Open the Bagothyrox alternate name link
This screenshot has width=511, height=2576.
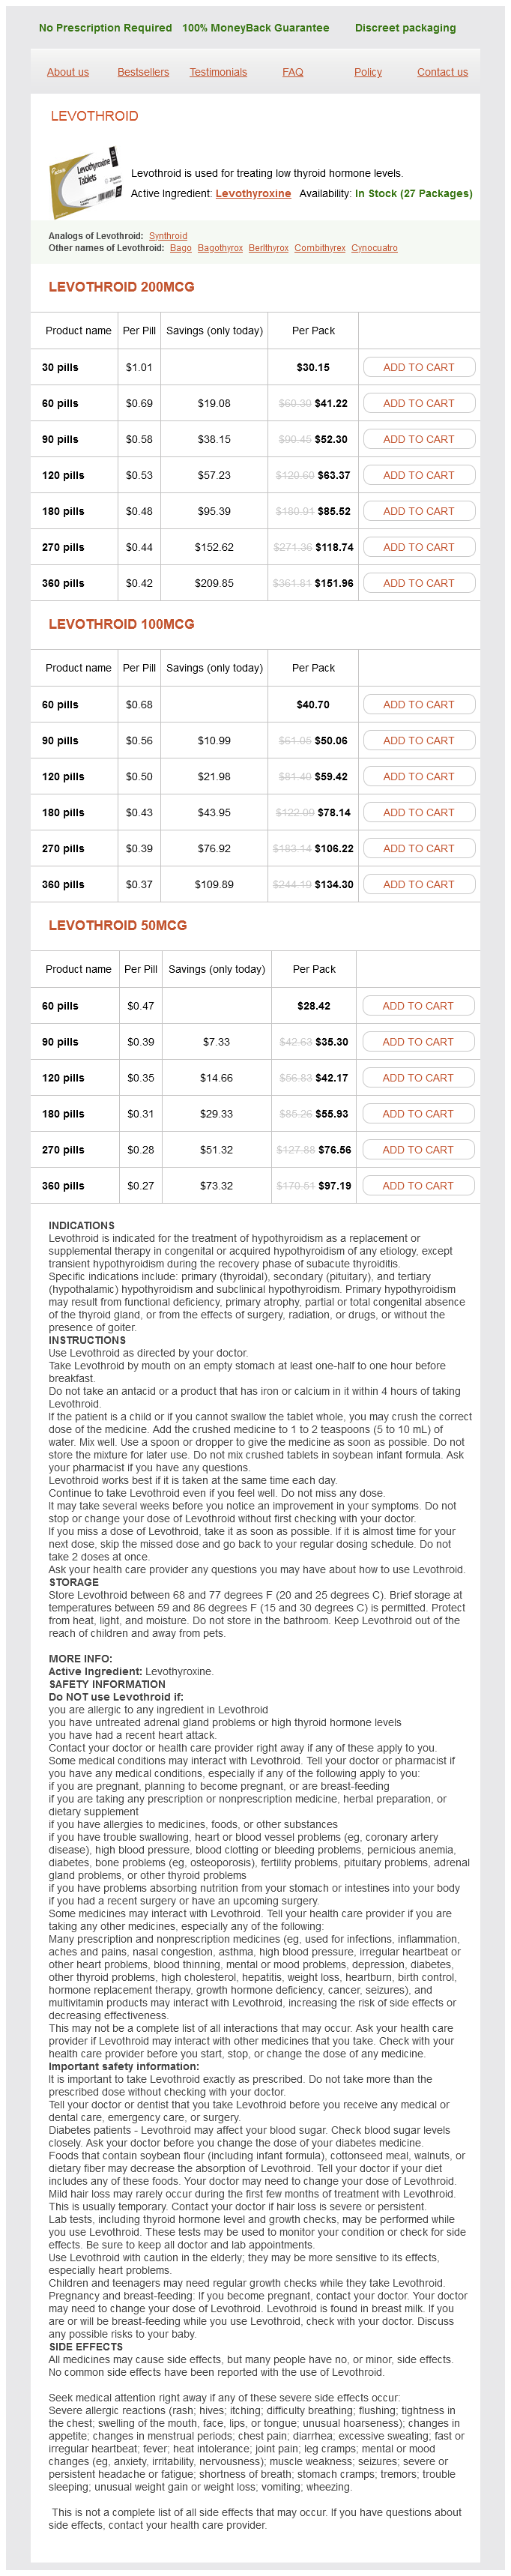(x=220, y=248)
